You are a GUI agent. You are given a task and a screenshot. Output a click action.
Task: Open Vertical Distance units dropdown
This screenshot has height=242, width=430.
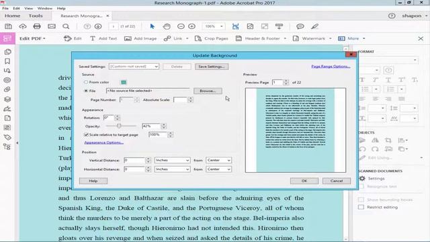point(172,160)
